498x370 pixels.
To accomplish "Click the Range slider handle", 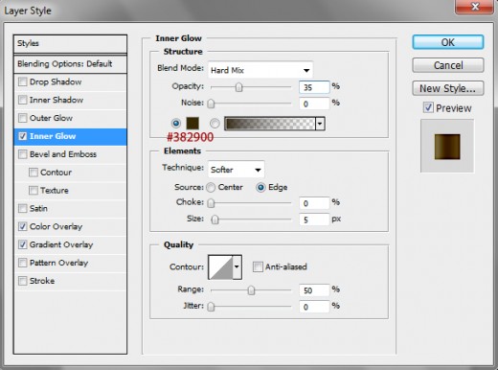I will [251, 290].
